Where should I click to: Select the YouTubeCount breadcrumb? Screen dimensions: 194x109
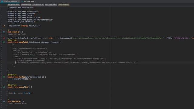(x=14, y=5)
